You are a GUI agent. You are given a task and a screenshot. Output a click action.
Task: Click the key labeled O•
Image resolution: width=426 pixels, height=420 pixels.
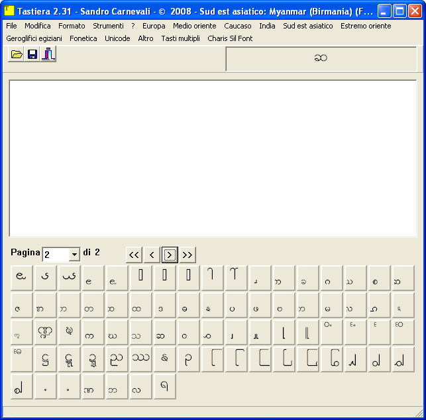[331, 332]
